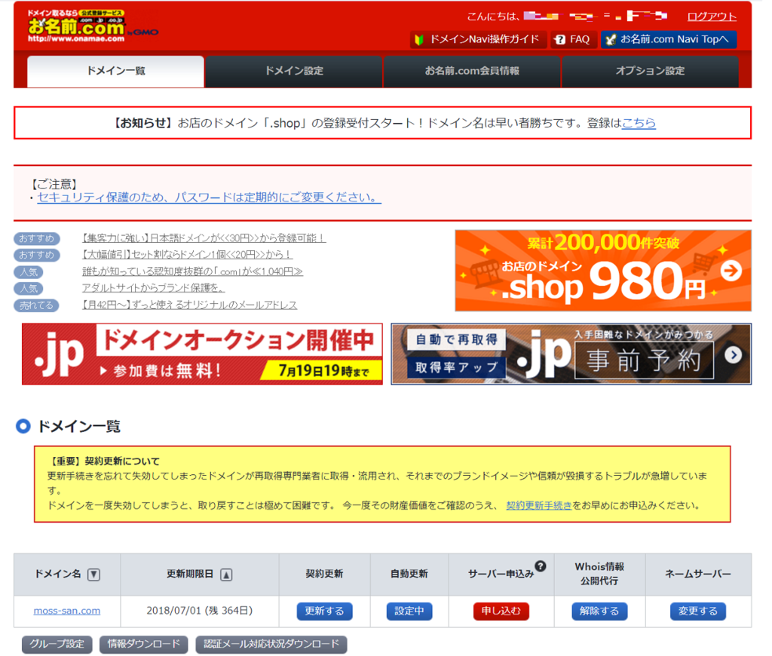Screen dimensions: 772x656
Task: Open the .com 1,040円 promotion link
Action: [192, 271]
